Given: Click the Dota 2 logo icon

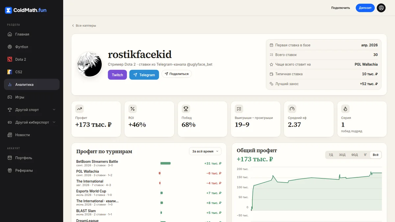Looking at the screenshot, I should pos(9,60).
